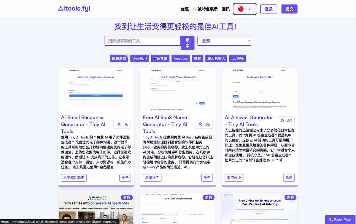Screen dimensions: 356x224
Task: Click the AItools.fyi logo
Action: (74, 9)
